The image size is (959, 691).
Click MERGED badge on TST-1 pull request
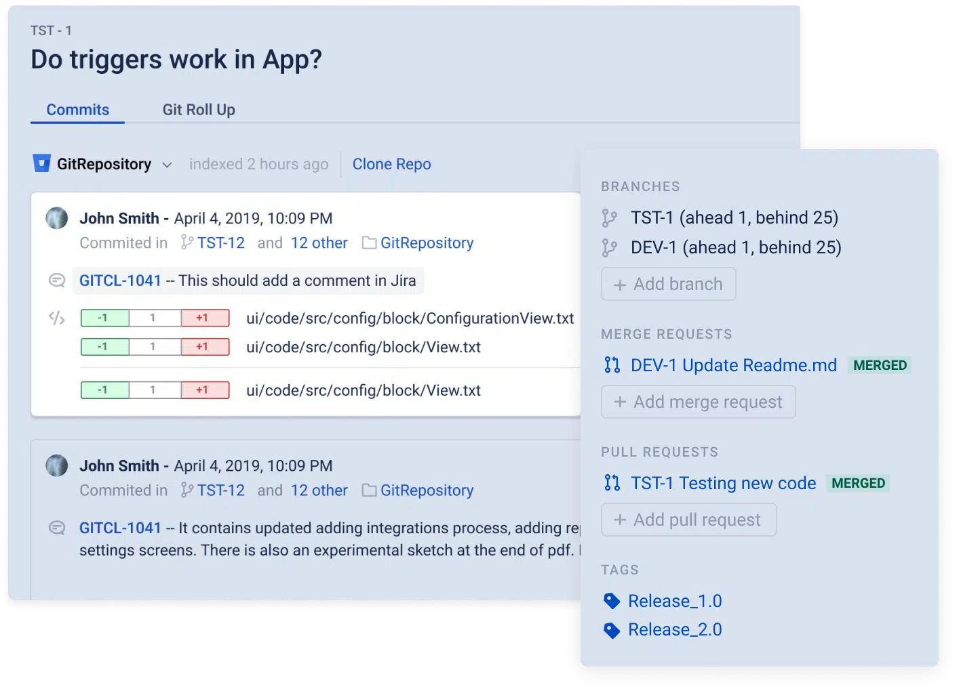click(858, 483)
